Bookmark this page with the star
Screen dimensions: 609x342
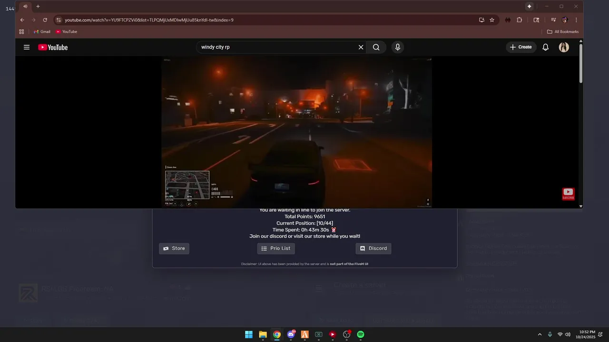[492, 20]
